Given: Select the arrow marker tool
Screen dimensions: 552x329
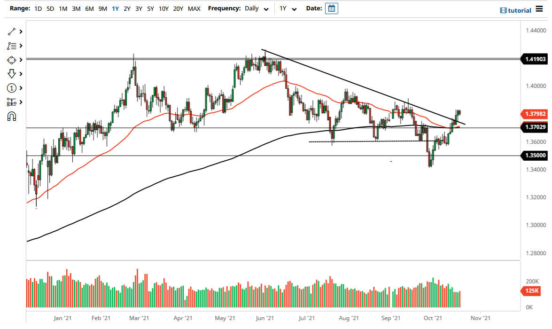Looking at the screenshot, I should tap(12, 74).
